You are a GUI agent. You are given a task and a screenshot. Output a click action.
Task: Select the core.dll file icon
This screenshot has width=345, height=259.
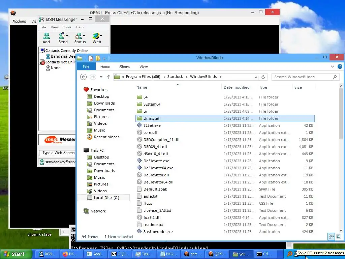139,132
